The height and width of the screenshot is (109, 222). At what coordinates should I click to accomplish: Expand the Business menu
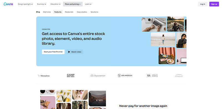coord(41,4)
